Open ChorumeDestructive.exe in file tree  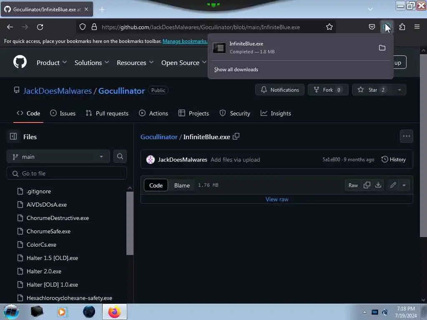click(x=58, y=218)
